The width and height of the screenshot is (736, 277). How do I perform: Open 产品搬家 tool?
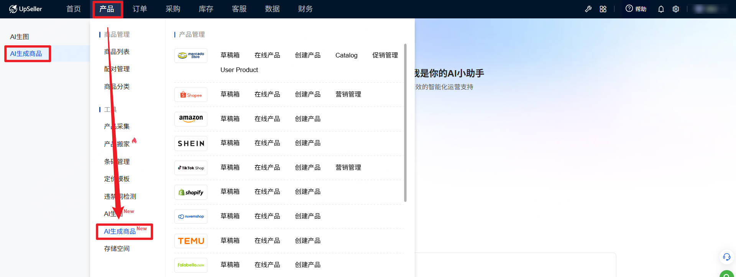pos(117,144)
